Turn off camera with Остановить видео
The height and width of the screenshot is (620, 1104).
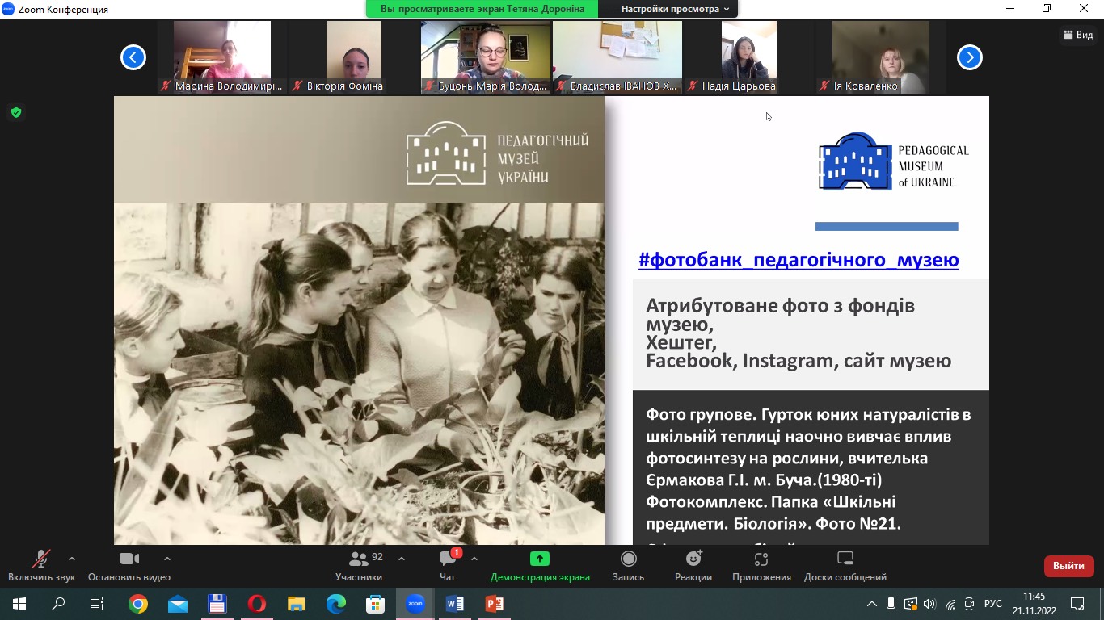[x=129, y=565]
